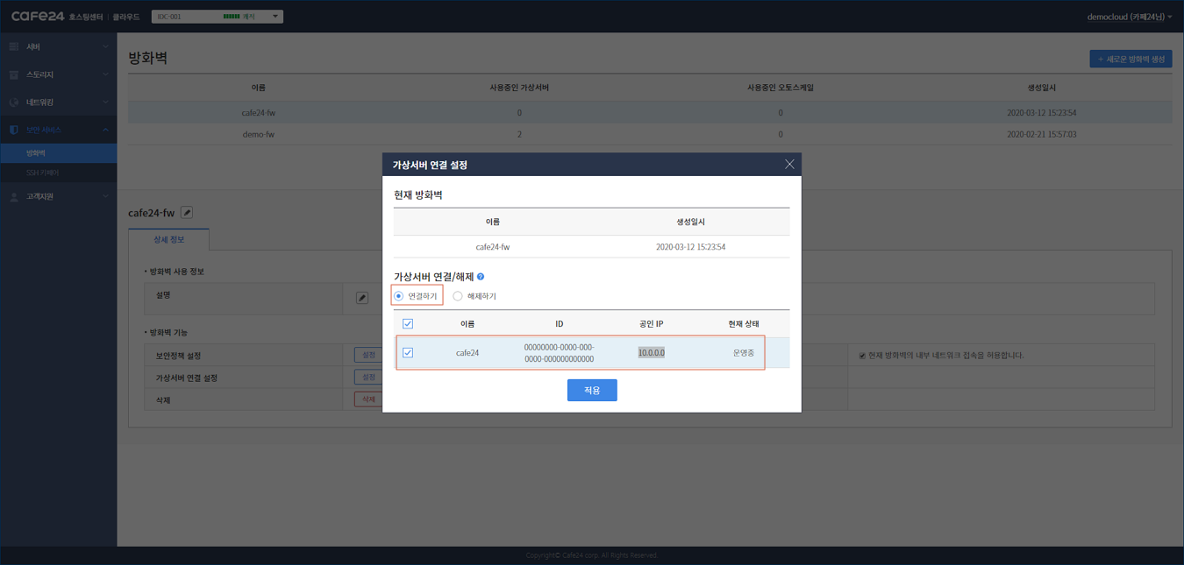Click the 네트워킹 globe icon
1184x565 pixels.
(14, 102)
